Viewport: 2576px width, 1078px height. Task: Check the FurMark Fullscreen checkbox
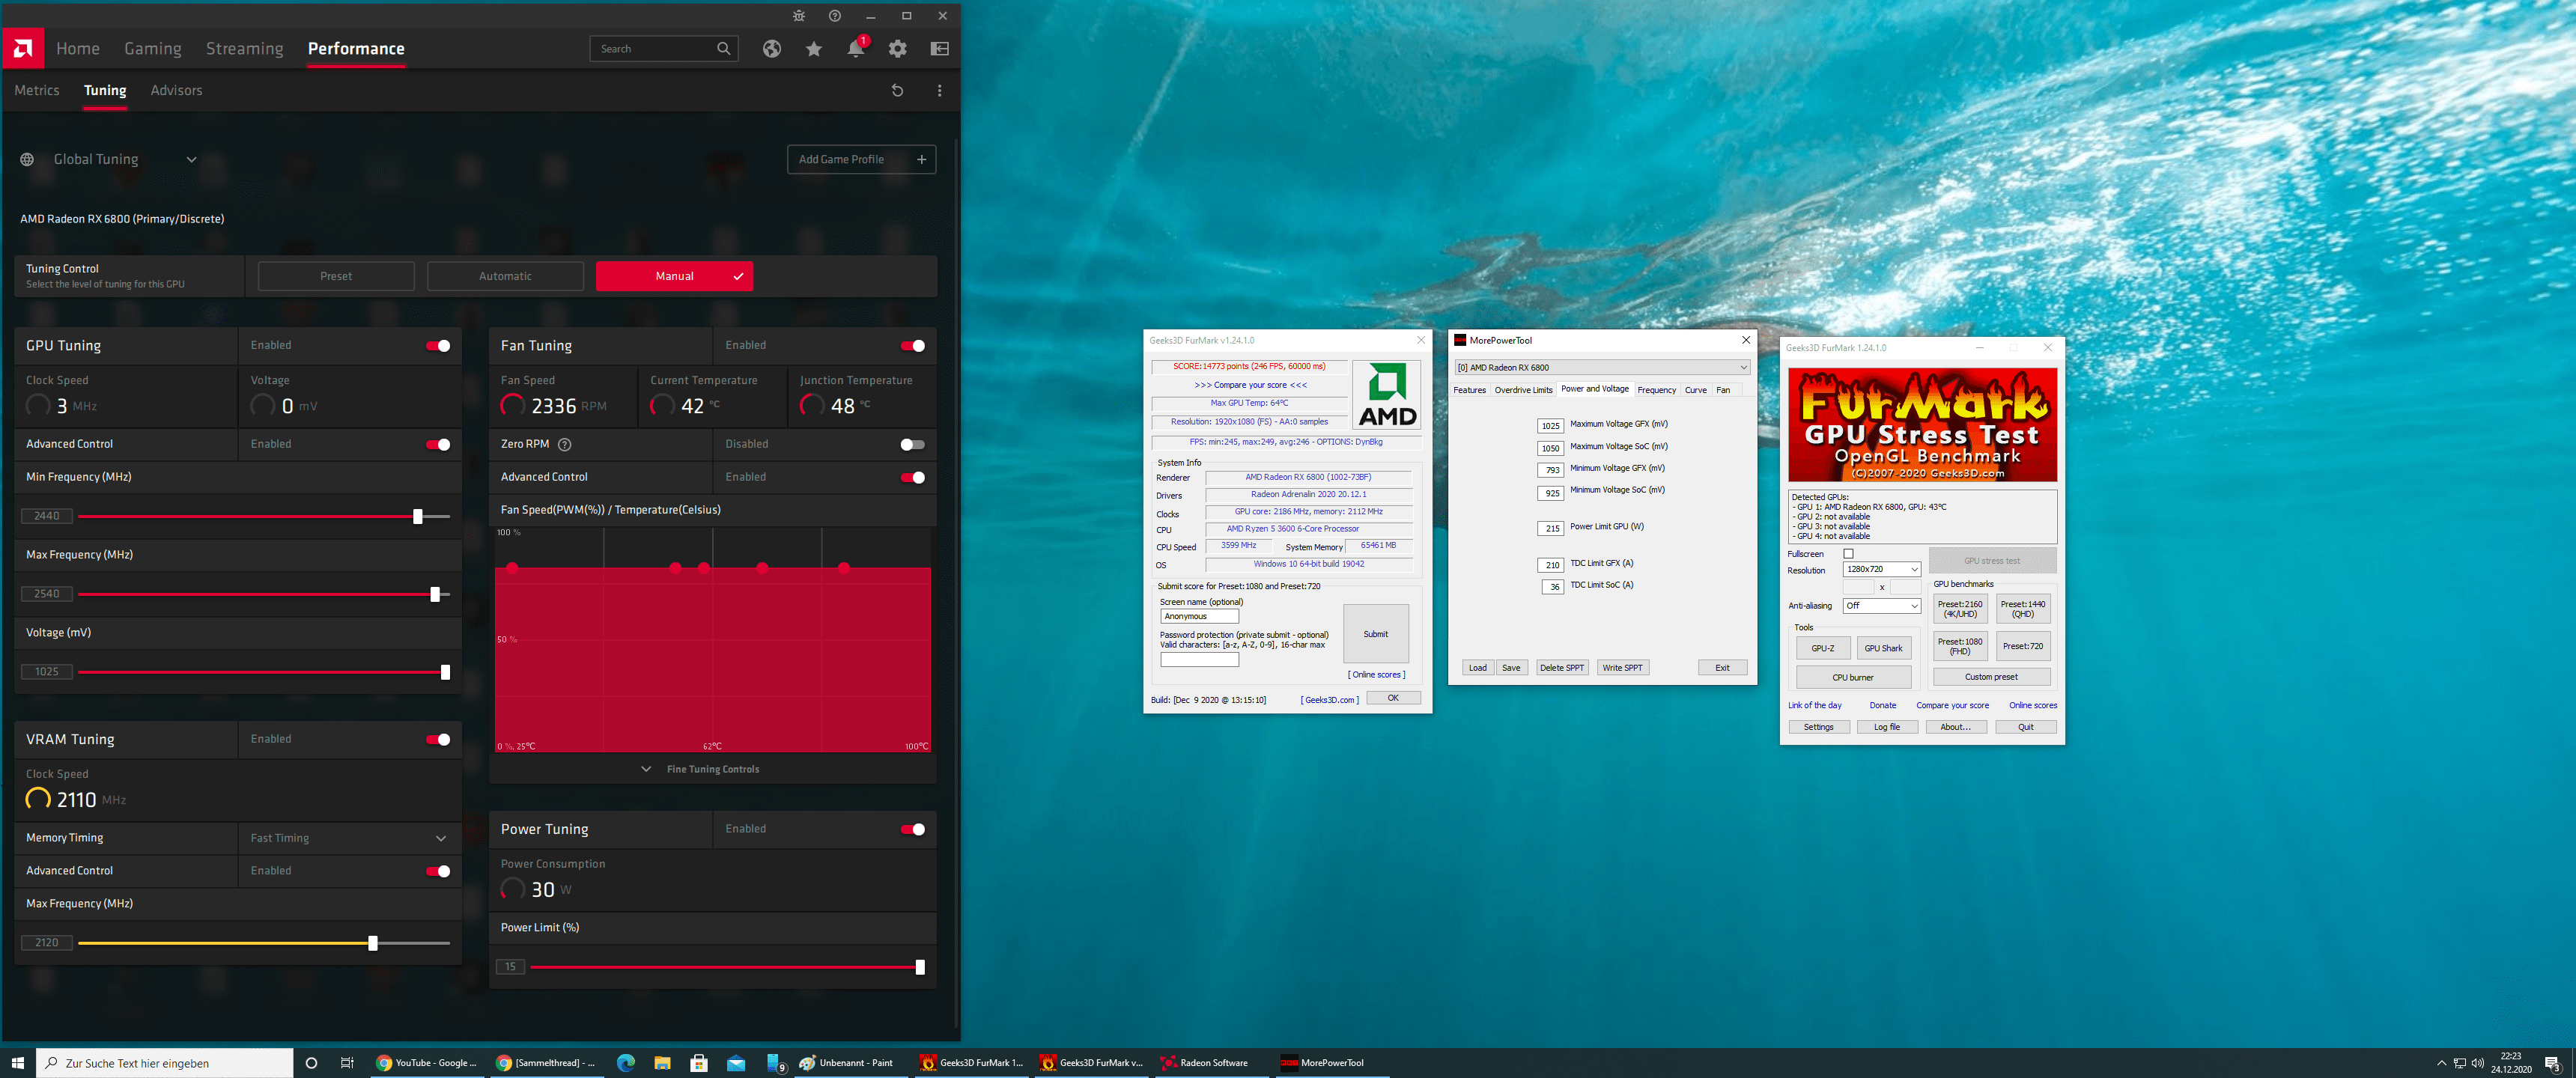(x=1848, y=554)
